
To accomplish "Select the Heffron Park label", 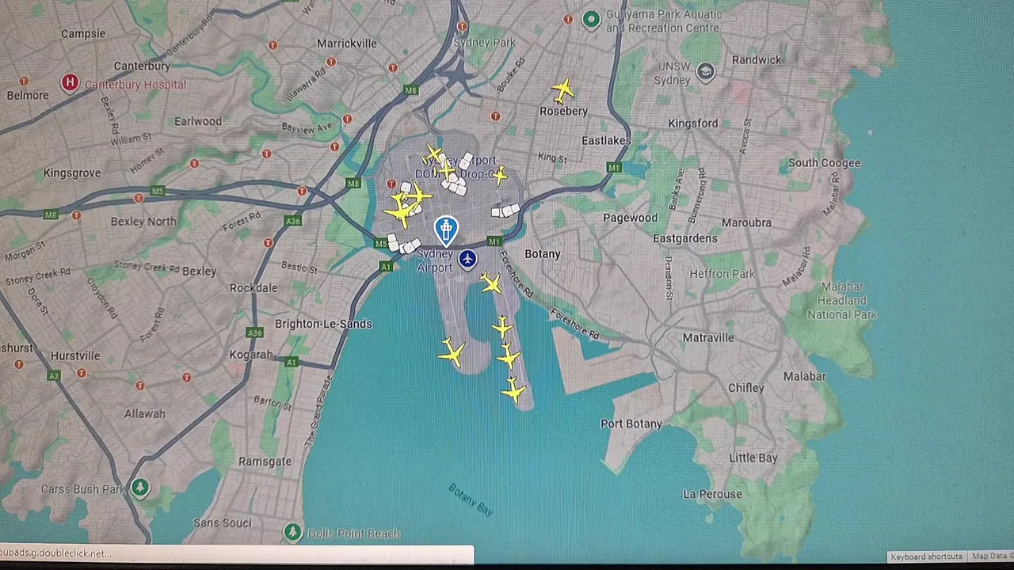I will 722,274.
